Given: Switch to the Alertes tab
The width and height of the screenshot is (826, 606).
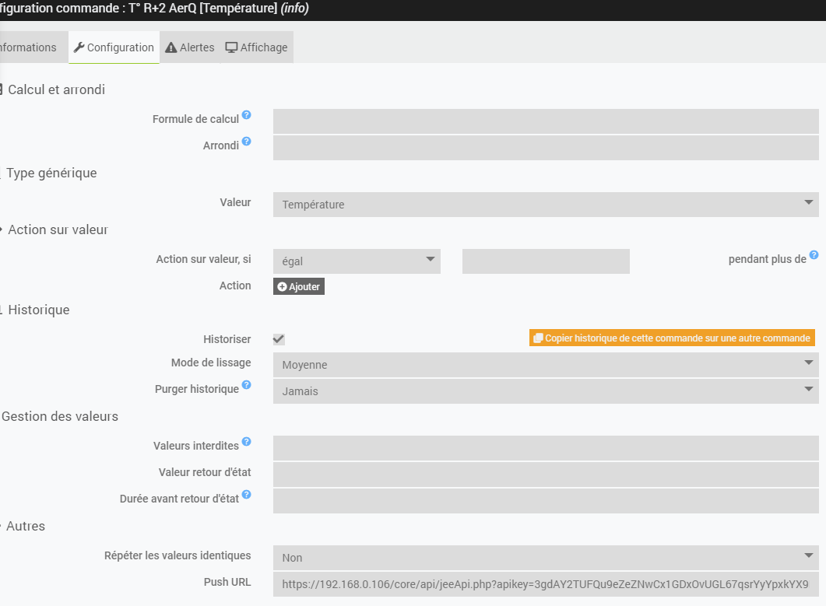Looking at the screenshot, I should 189,47.
